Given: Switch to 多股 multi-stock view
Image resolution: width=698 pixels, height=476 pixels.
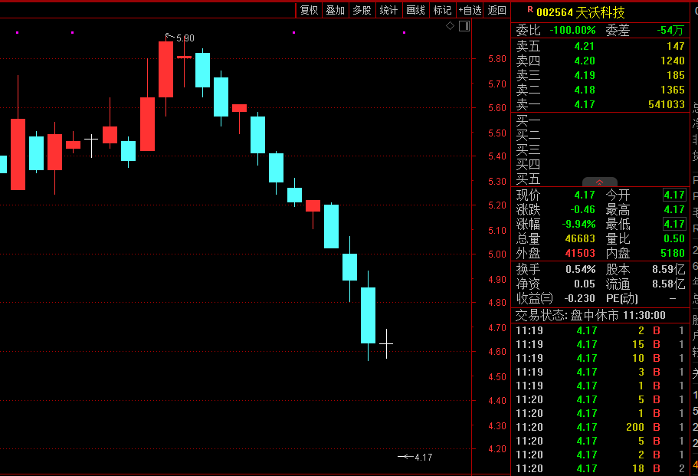Looking at the screenshot, I should coord(362,10).
